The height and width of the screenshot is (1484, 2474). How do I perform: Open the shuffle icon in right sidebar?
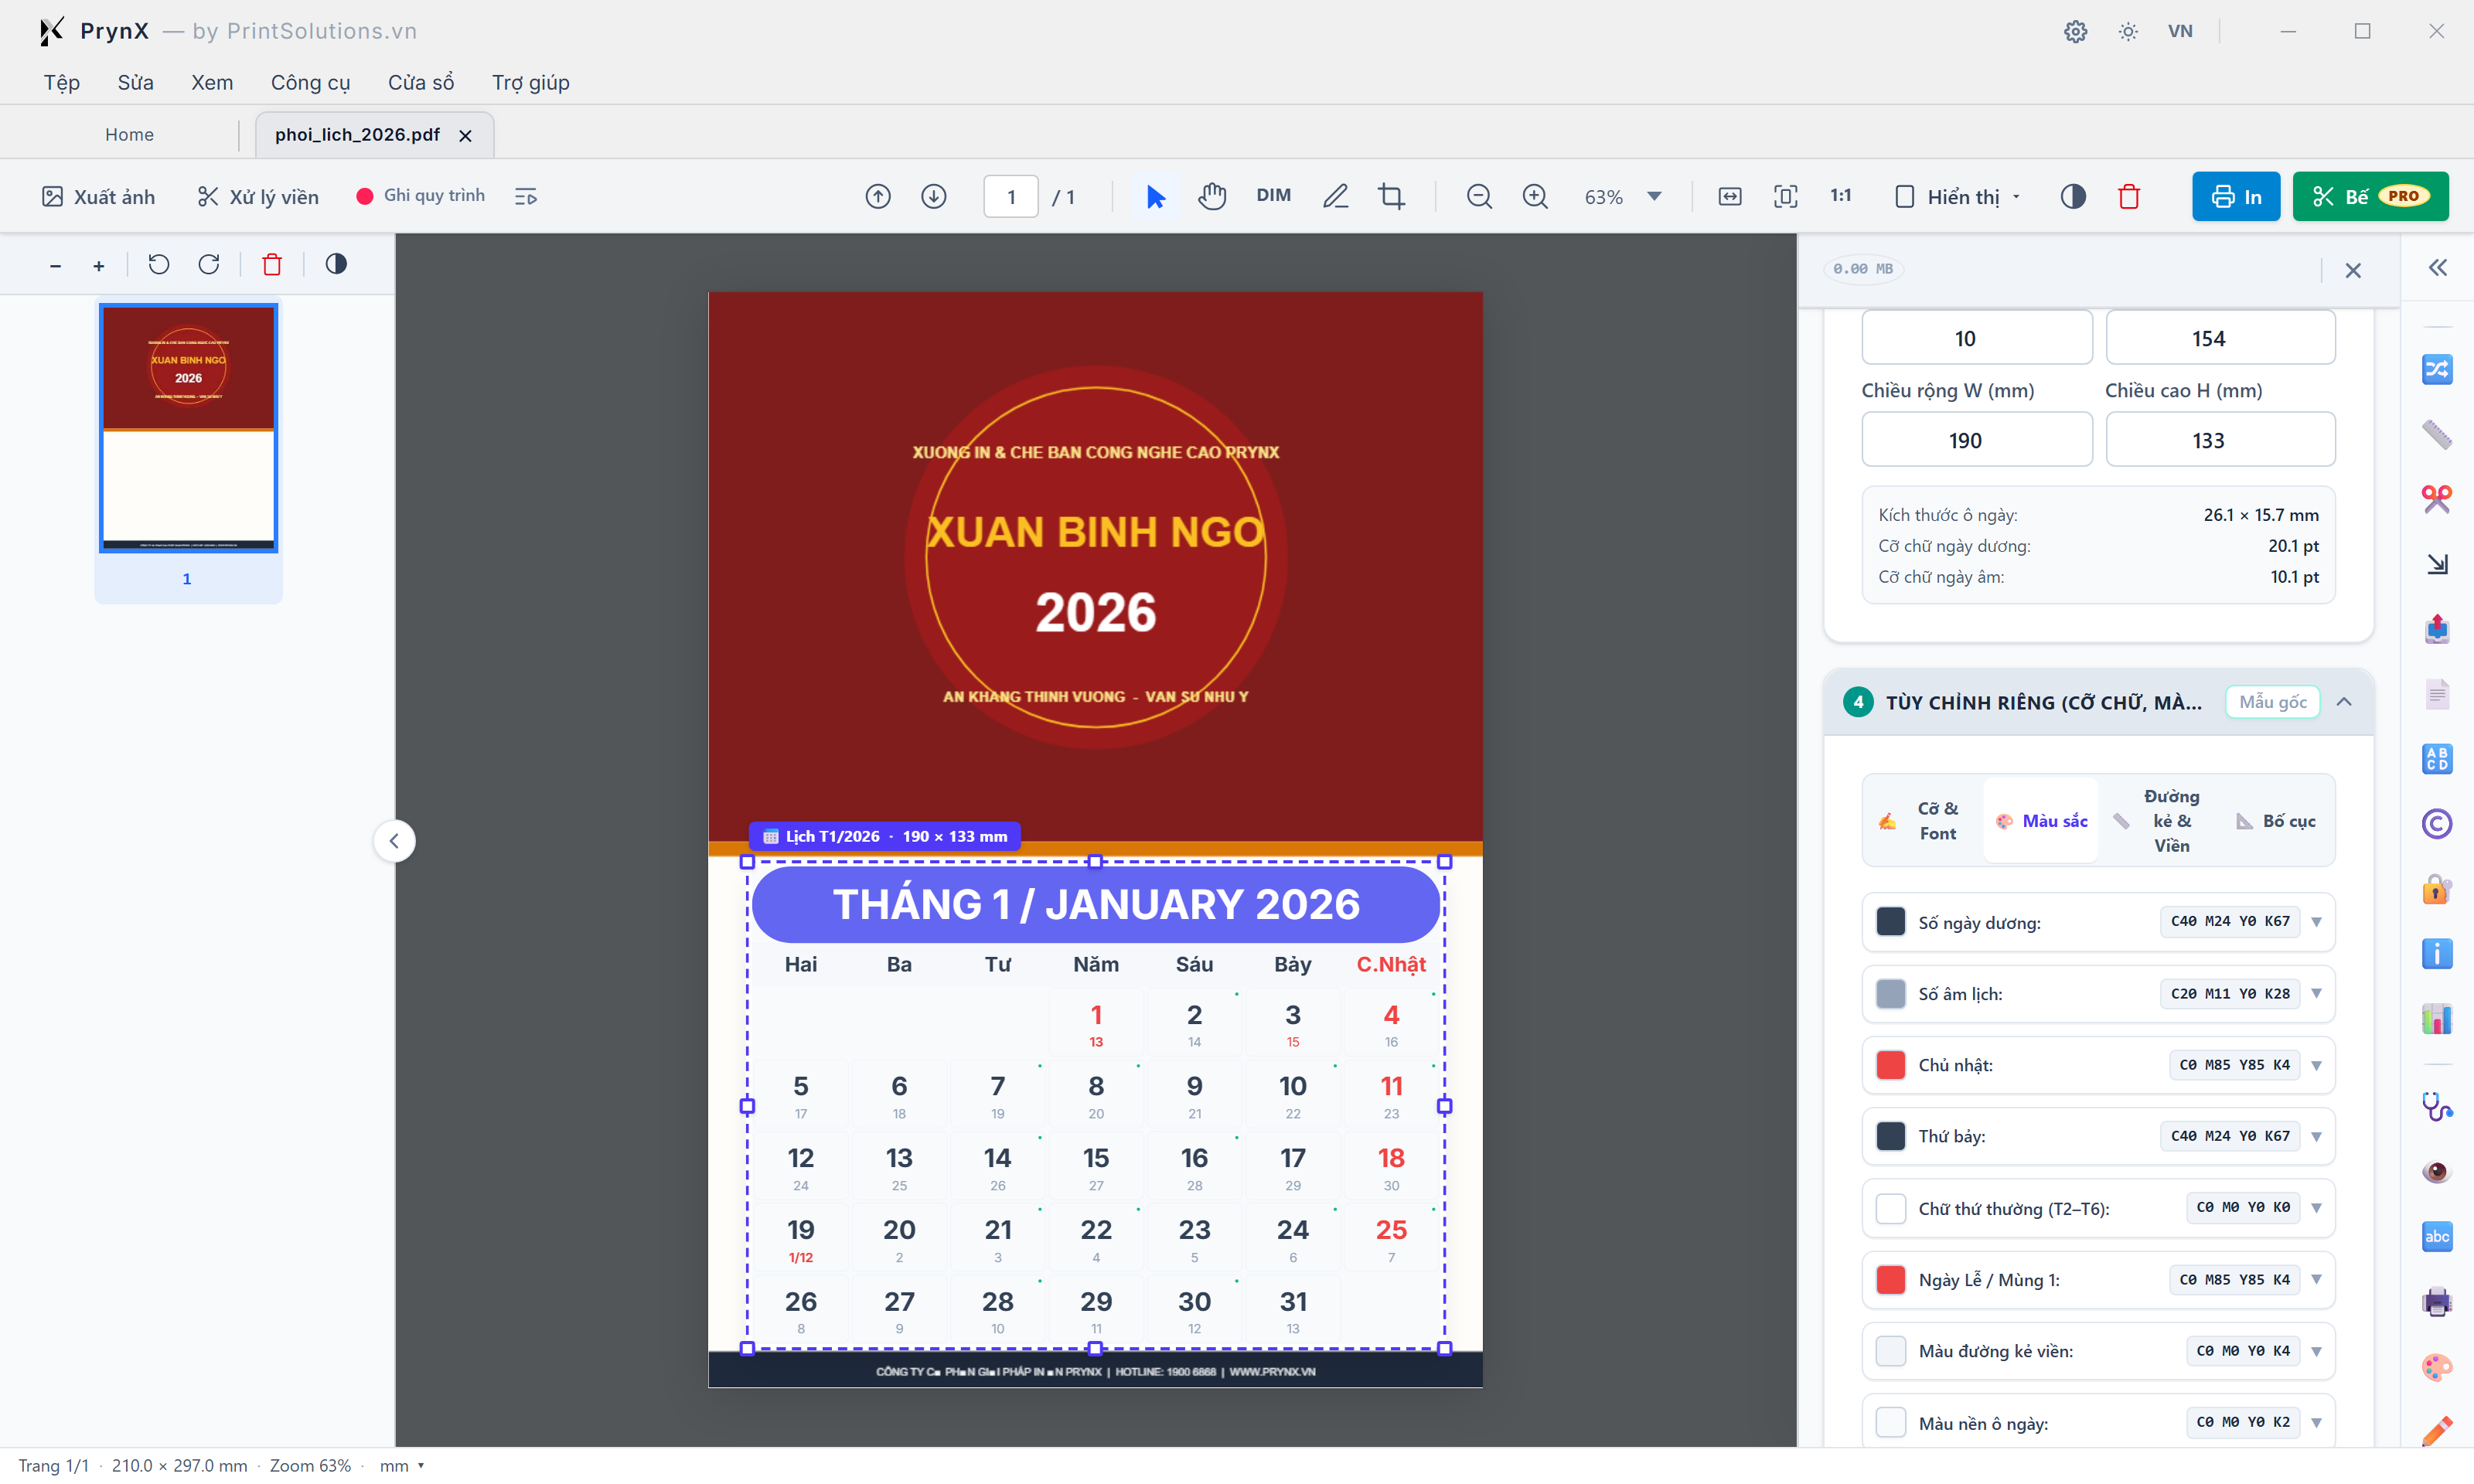click(2437, 369)
